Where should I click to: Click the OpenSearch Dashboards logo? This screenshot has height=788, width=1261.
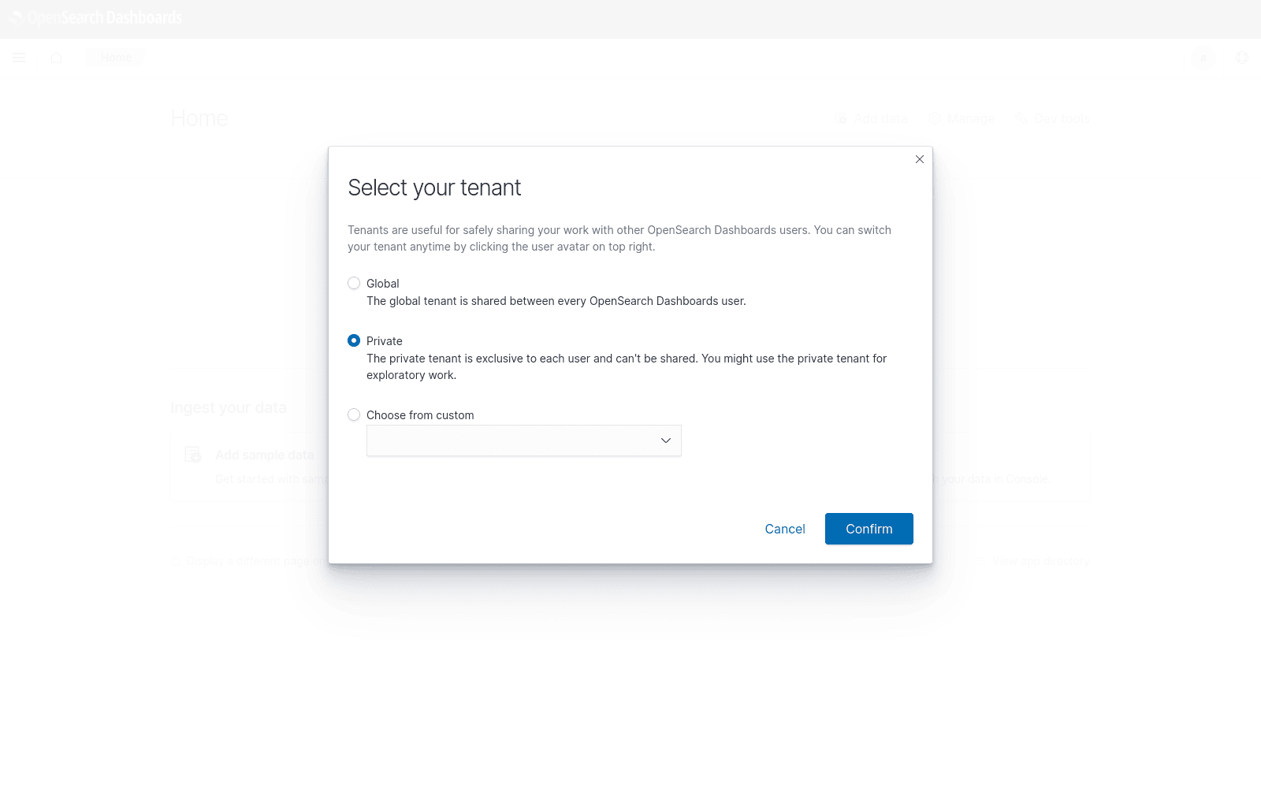pos(96,18)
